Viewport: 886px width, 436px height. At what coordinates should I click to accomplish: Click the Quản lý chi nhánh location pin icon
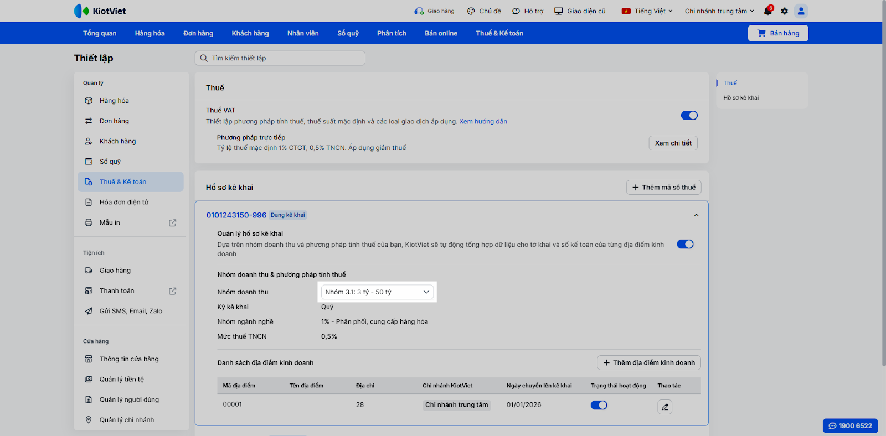coord(89,420)
